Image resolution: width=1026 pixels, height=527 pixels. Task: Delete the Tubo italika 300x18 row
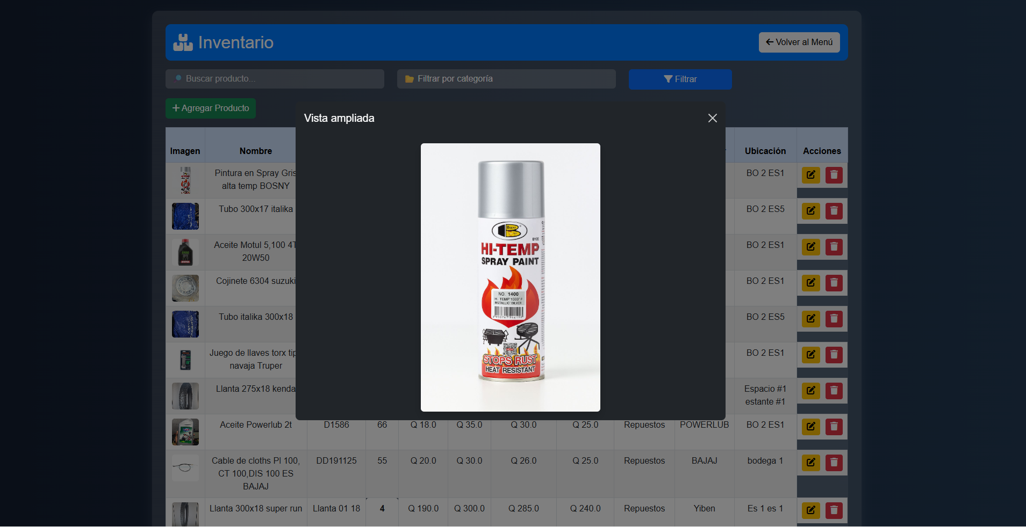coord(834,319)
